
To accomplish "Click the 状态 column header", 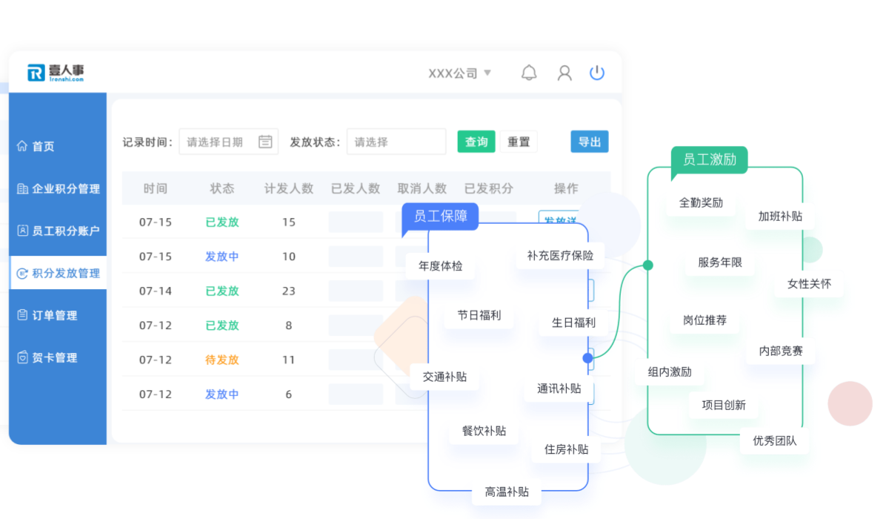I will pyautogui.click(x=222, y=188).
